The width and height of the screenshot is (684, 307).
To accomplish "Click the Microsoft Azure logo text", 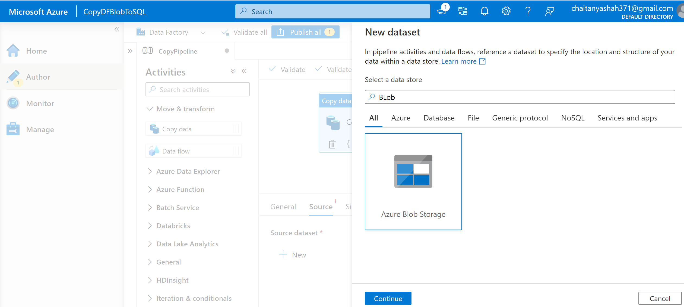I will (x=38, y=12).
